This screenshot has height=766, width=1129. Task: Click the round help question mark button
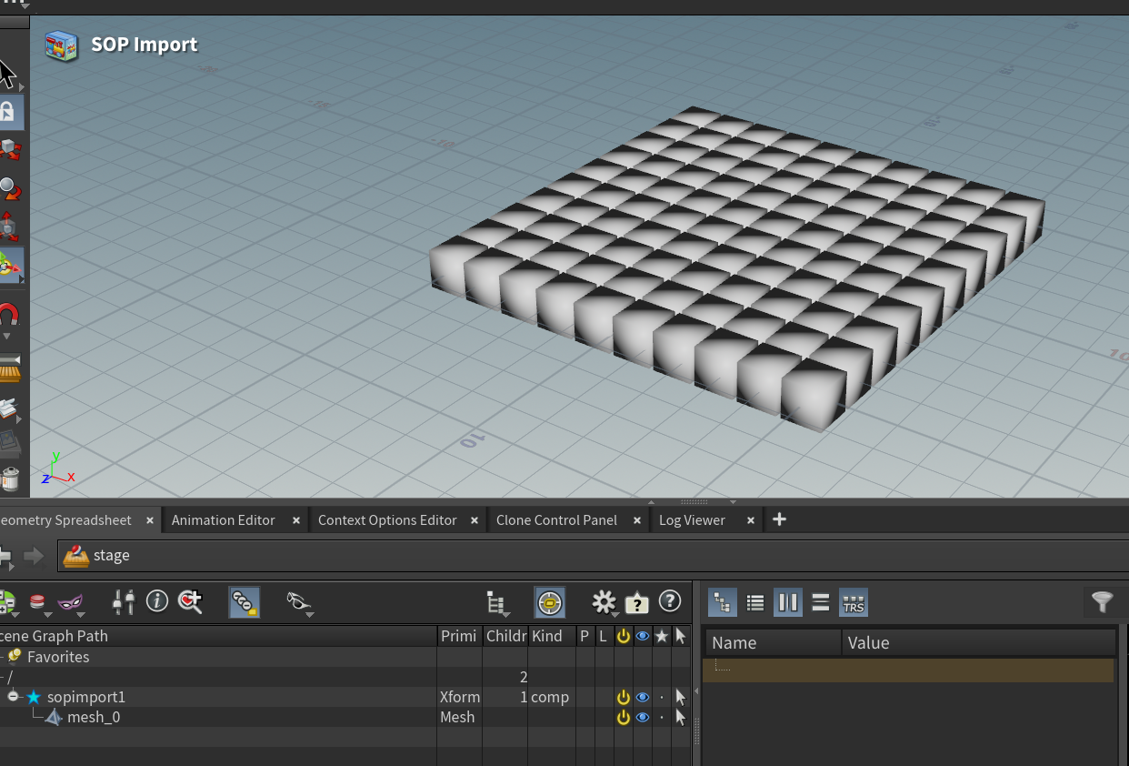coord(670,601)
